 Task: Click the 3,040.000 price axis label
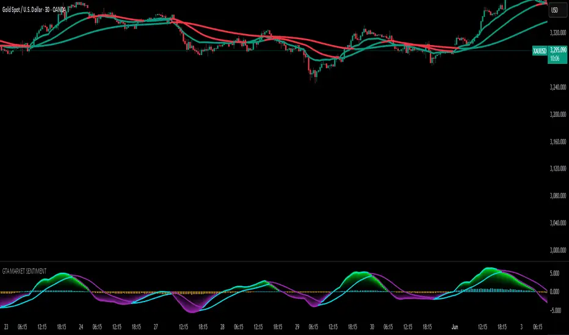(x=558, y=223)
